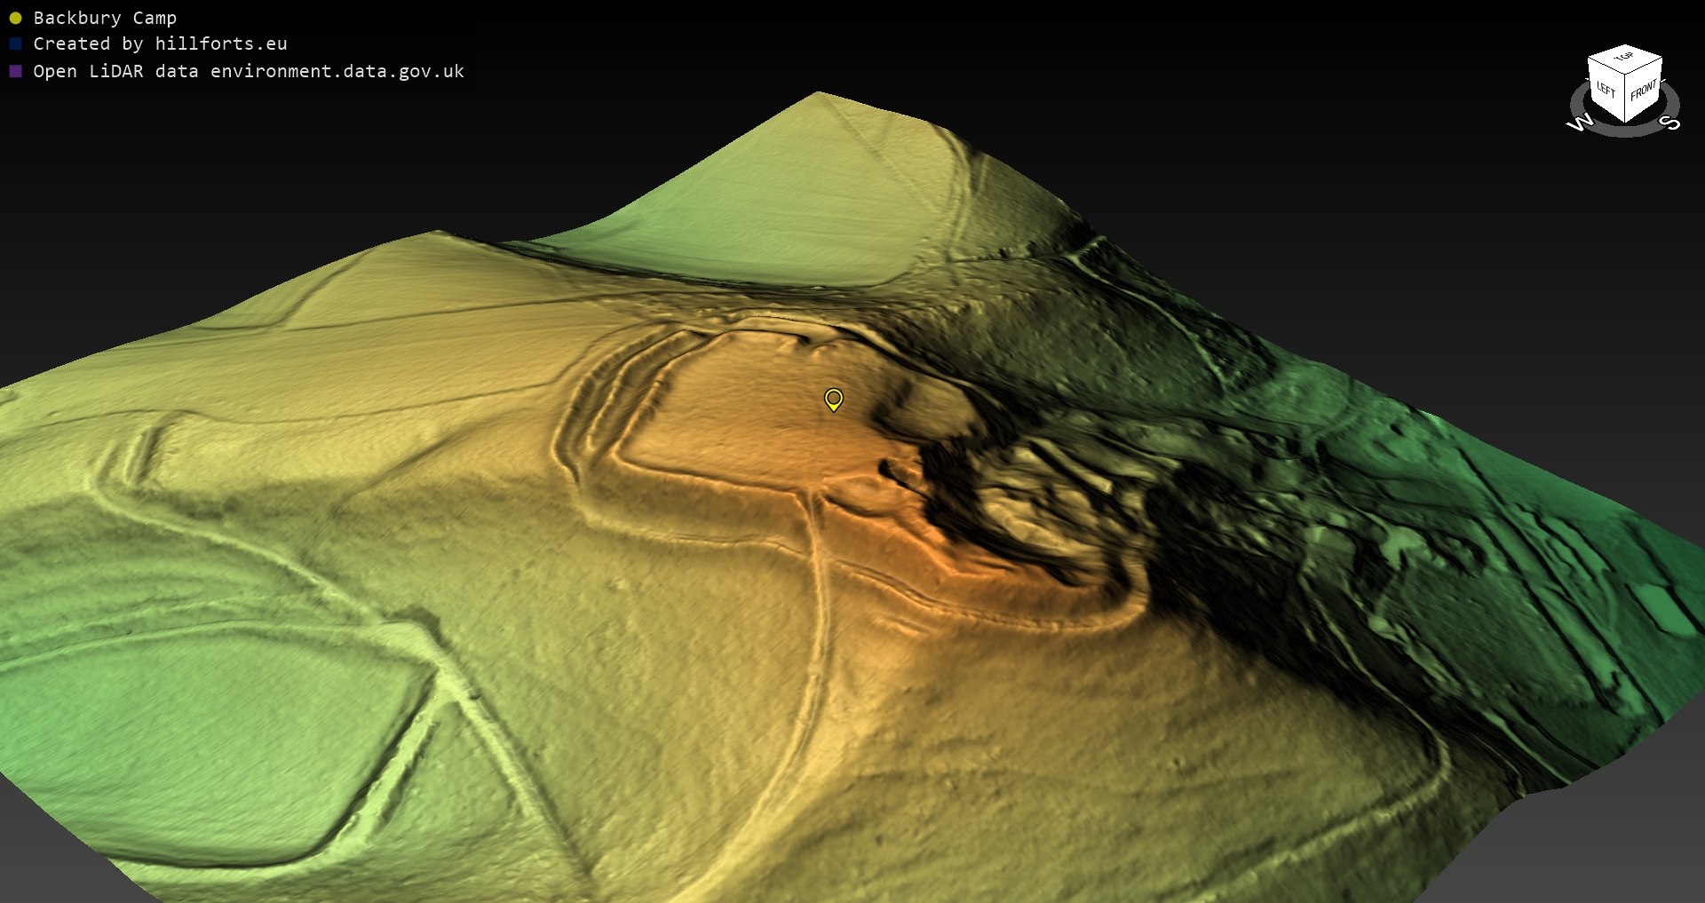Click the dark blue square legend marker
Screen dimensions: 1705x903
tap(15, 44)
